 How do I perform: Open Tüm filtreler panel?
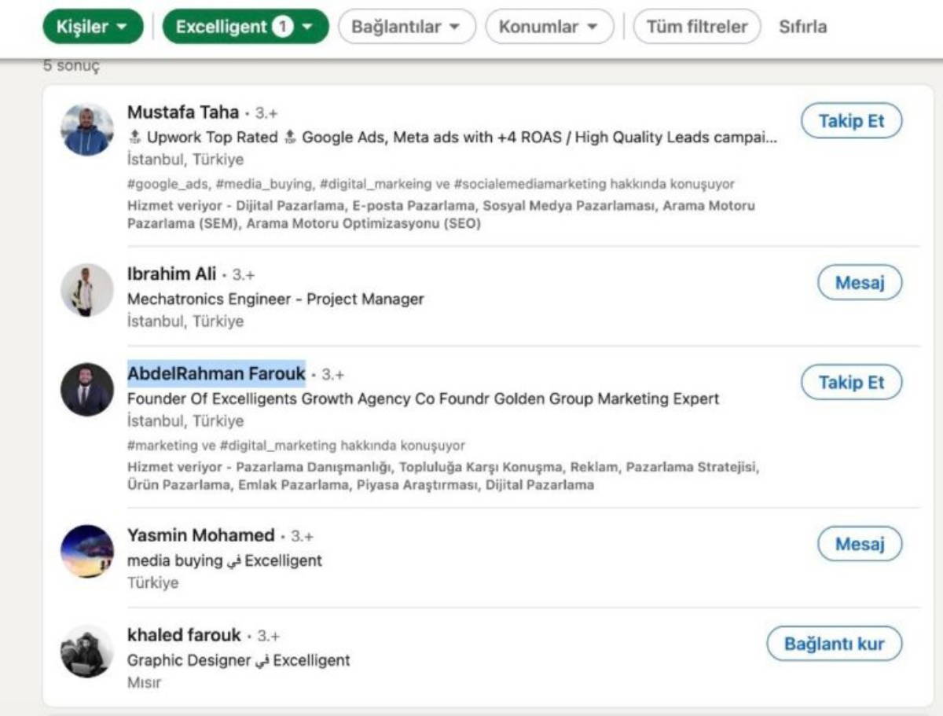(696, 27)
